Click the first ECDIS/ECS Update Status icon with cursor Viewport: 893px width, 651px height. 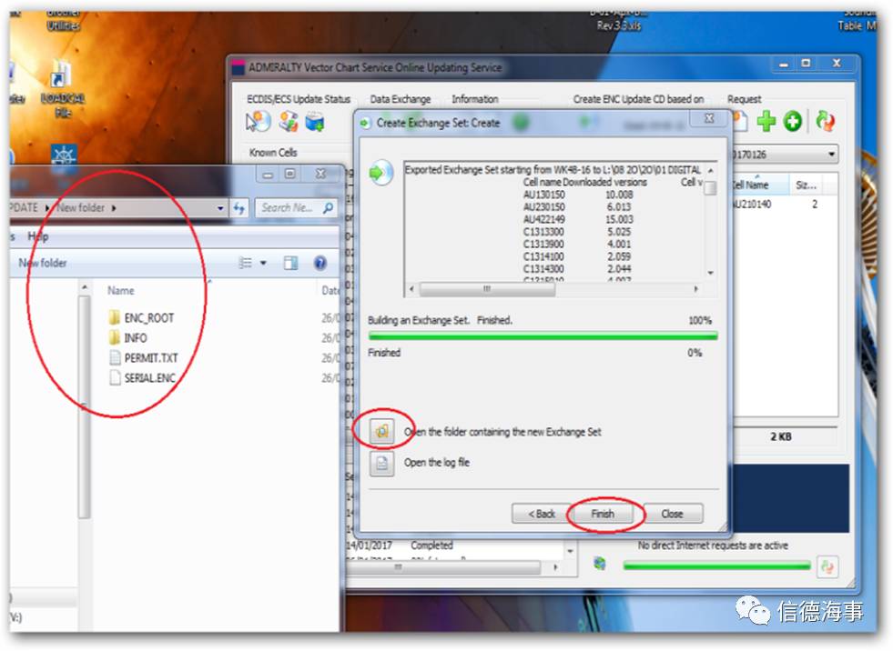coord(258,121)
